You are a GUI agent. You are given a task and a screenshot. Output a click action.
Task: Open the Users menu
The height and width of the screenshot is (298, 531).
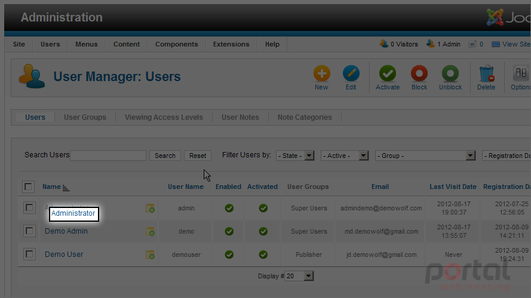[50, 44]
